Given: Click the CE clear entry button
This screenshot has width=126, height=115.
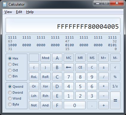Looking at the screenshot, I should (80, 67).
